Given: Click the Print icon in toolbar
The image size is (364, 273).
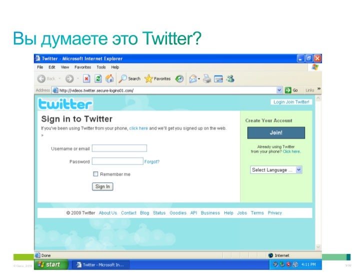Looking at the screenshot, I should pyautogui.click(x=207, y=79).
